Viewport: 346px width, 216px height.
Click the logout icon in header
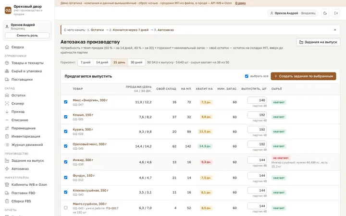tap(336, 13)
